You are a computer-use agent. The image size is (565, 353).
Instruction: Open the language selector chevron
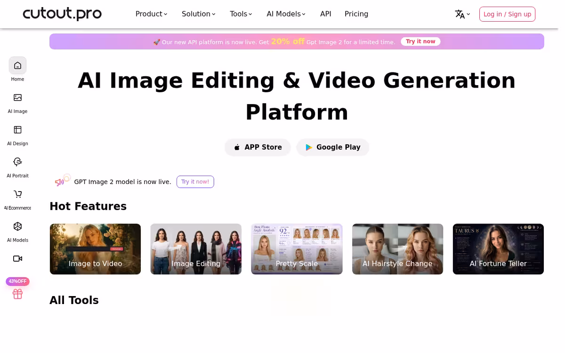pos(468,14)
